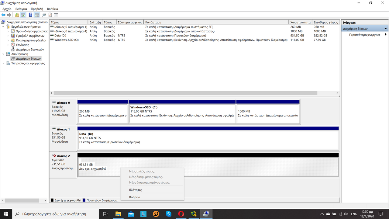Click the Back arrow in toolbar
Image resolution: width=389 pixels, height=219 pixels.
pos(3,15)
